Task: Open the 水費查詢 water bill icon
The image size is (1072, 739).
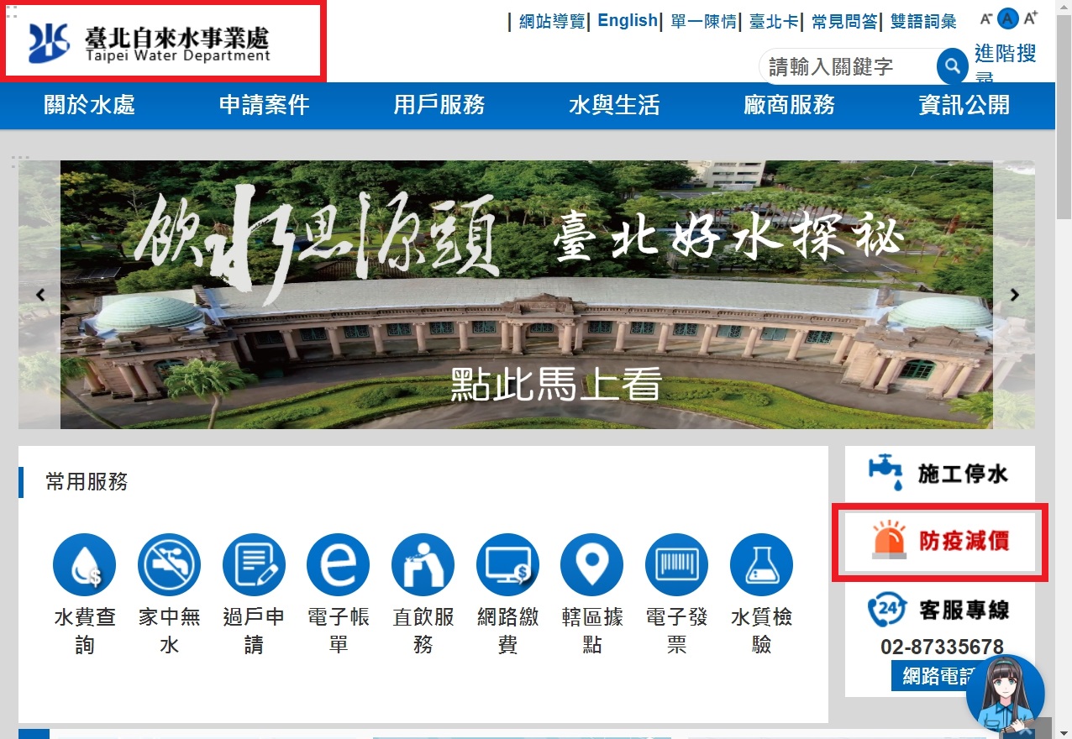Action: coord(84,565)
